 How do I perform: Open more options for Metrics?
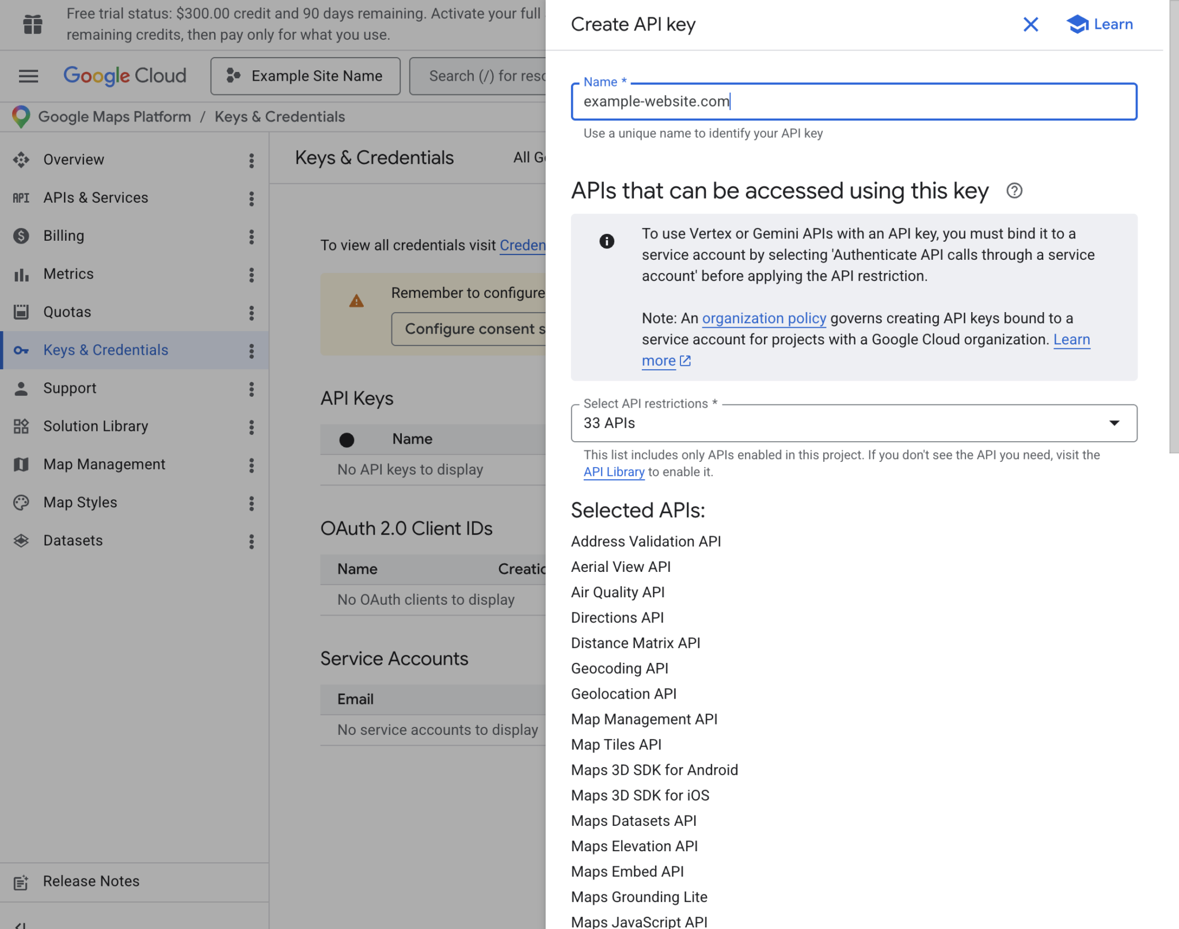pos(252,275)
